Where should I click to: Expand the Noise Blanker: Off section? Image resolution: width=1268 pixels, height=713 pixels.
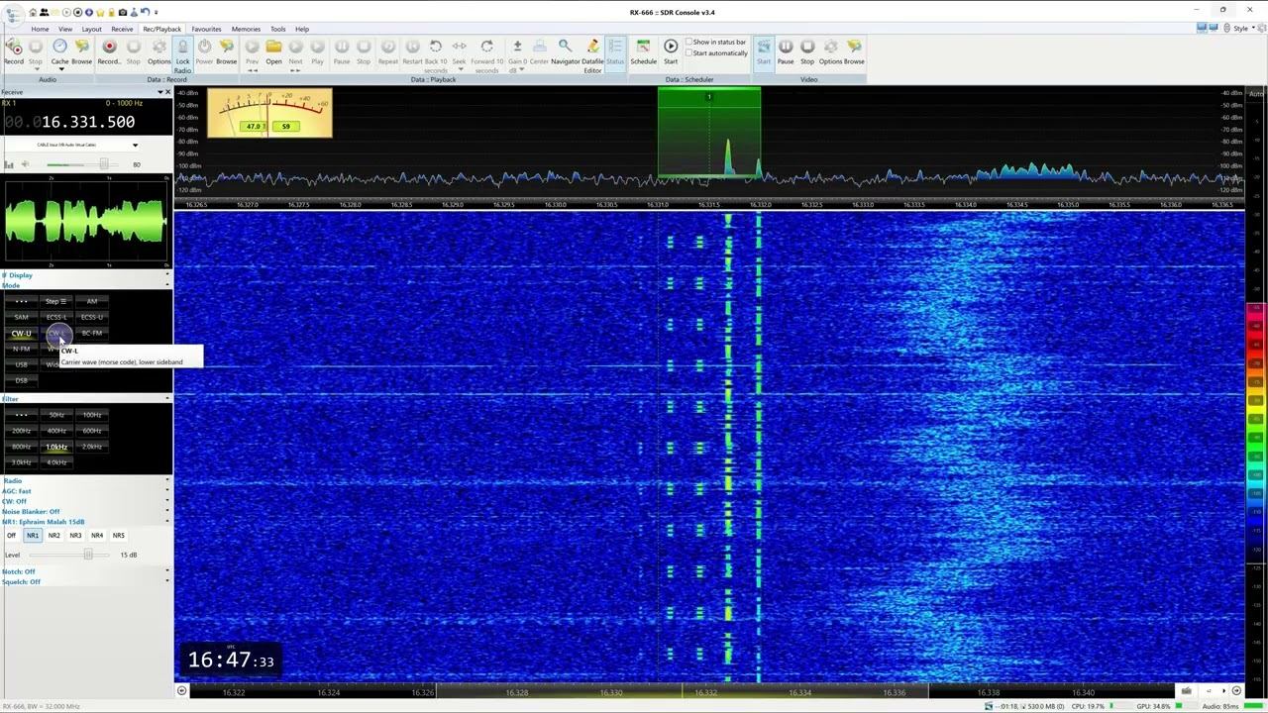[84, 512]
